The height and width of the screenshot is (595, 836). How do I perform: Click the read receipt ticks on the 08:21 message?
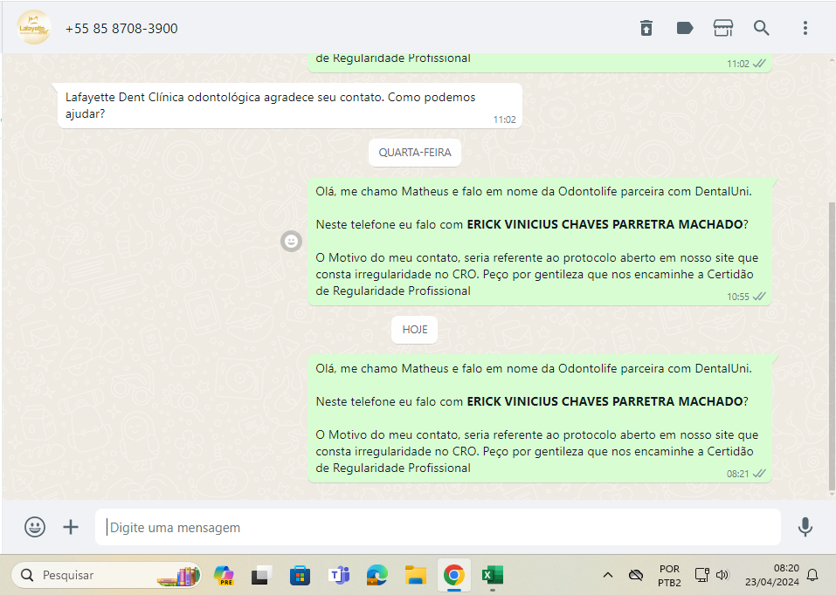coord(759,474)
